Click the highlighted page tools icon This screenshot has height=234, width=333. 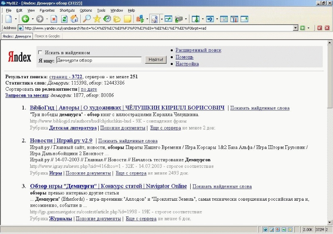click(154, 19)
